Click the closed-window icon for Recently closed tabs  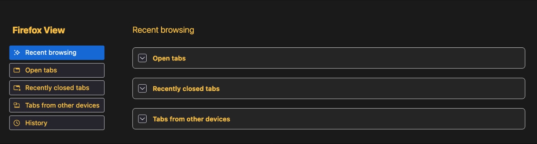point(17,88)
